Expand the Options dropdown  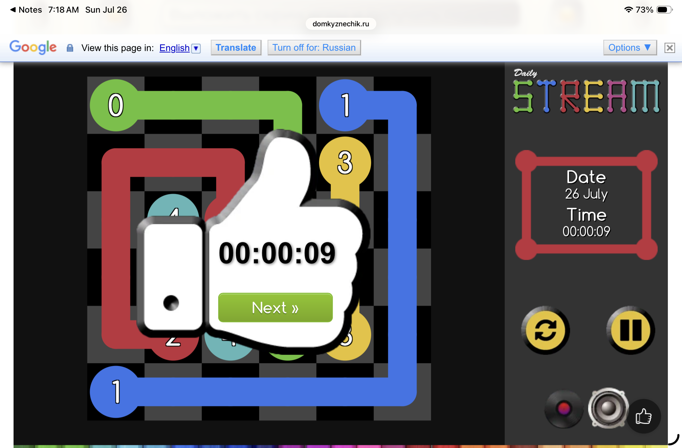630,48
